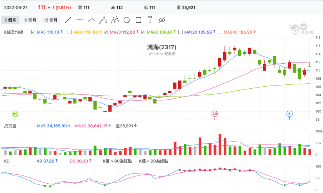This screenshot has width=323, height=193.
Task: Select the ABCD multi-point wave tool
Action: pos(115,20)
